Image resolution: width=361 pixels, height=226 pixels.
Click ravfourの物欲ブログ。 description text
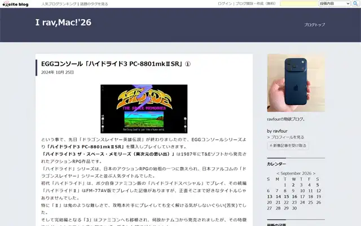pos(286,119)
